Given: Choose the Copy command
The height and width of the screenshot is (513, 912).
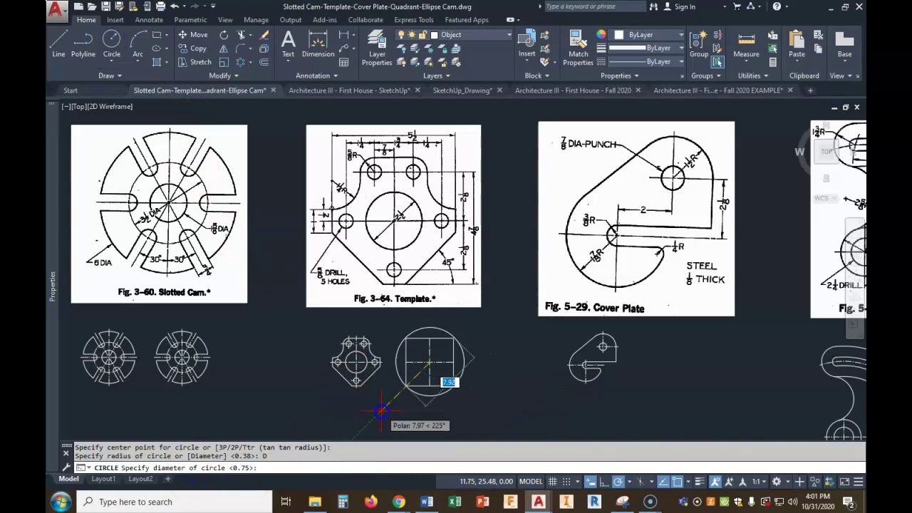Looking at the screenshot, I should click(x=192, y=48).
